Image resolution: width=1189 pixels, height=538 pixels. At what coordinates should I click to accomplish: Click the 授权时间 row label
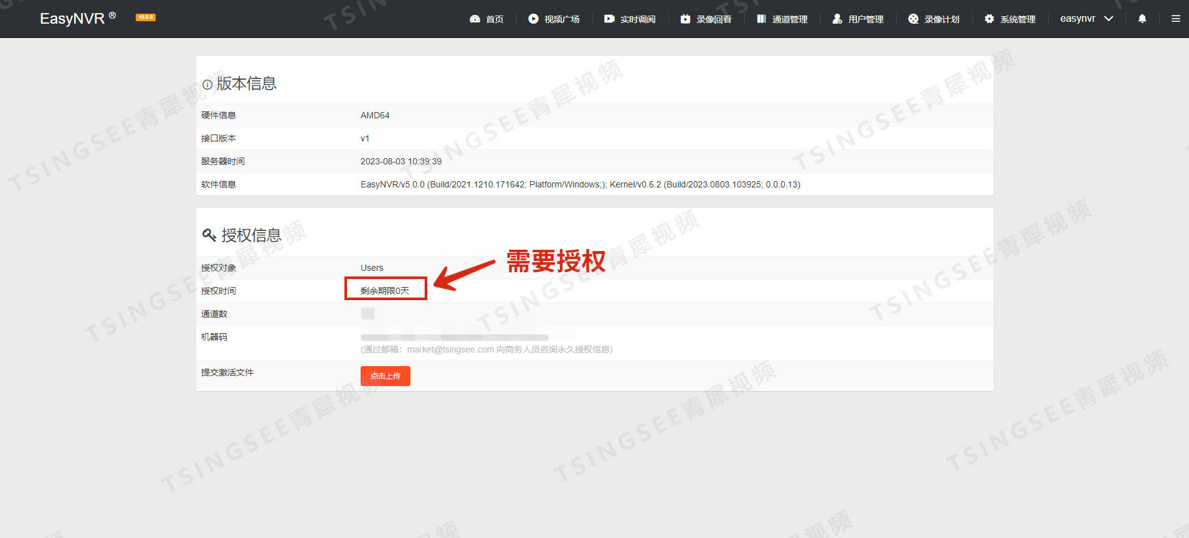click(219, 291)
